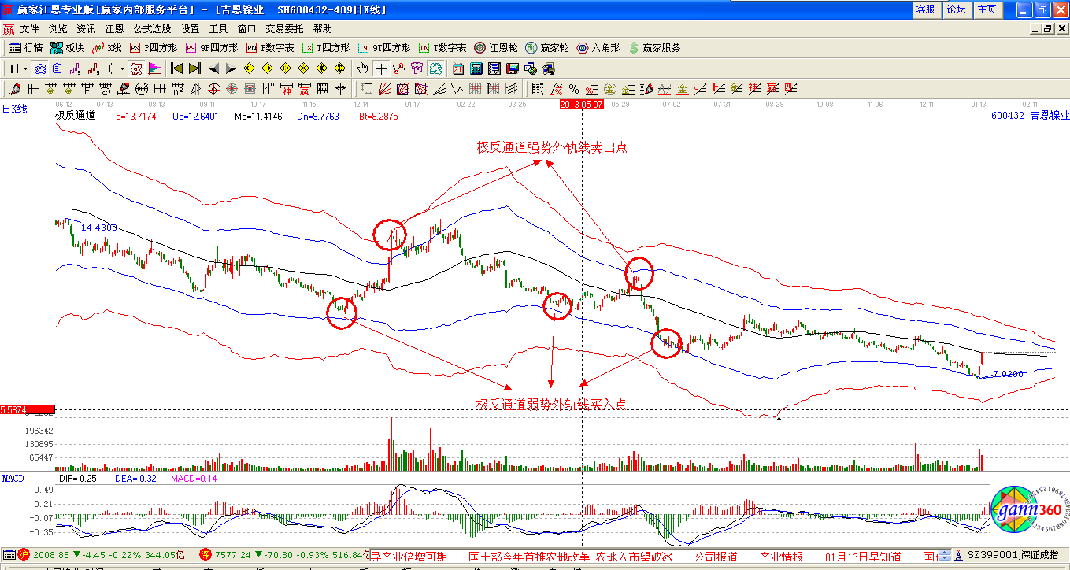Open the 公式选股 menu

click(x=153, y=28)
